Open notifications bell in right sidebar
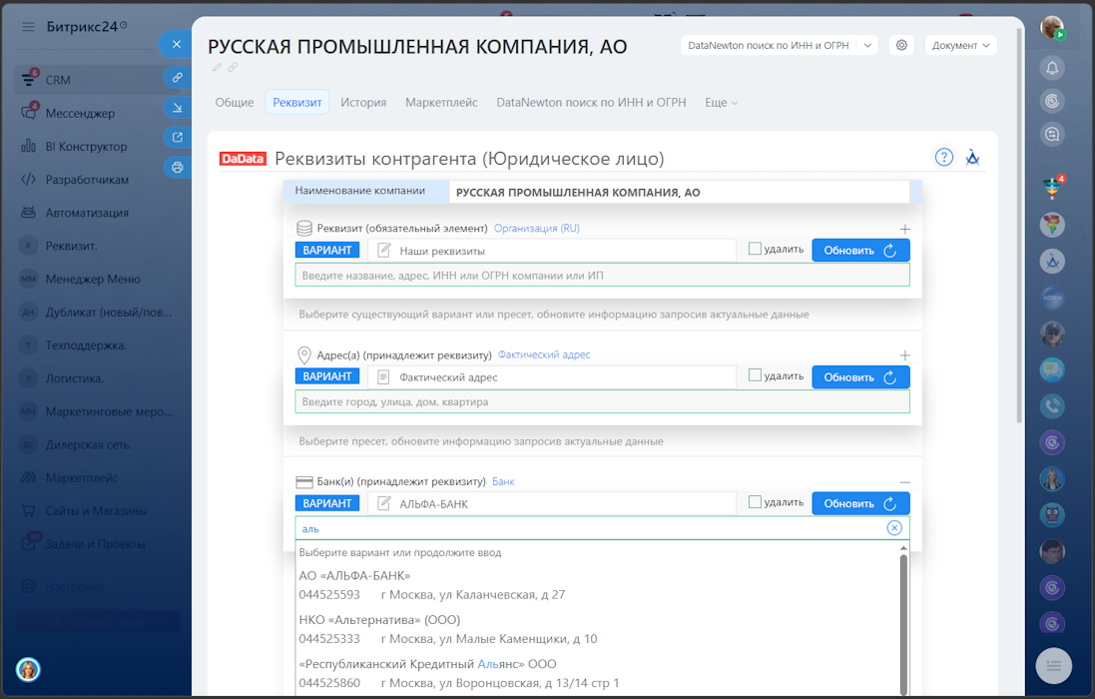 1052,68
